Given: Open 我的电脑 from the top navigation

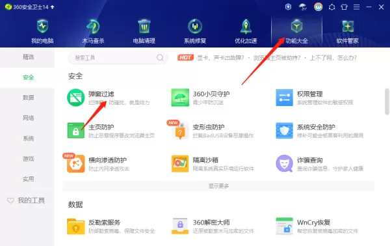Looking at the screenshot, I should pos(42,31).
